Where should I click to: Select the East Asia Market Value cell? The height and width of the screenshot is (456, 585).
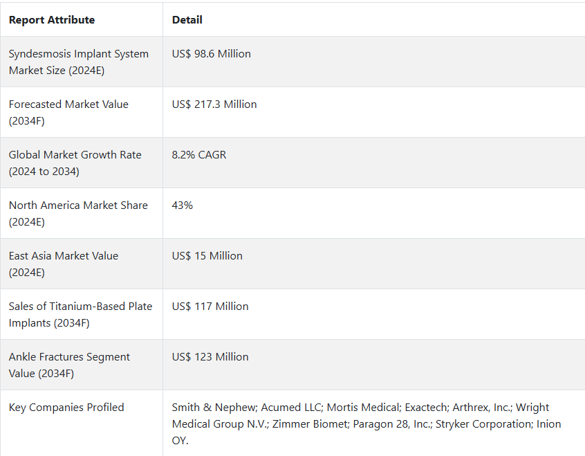pos(82,264)
